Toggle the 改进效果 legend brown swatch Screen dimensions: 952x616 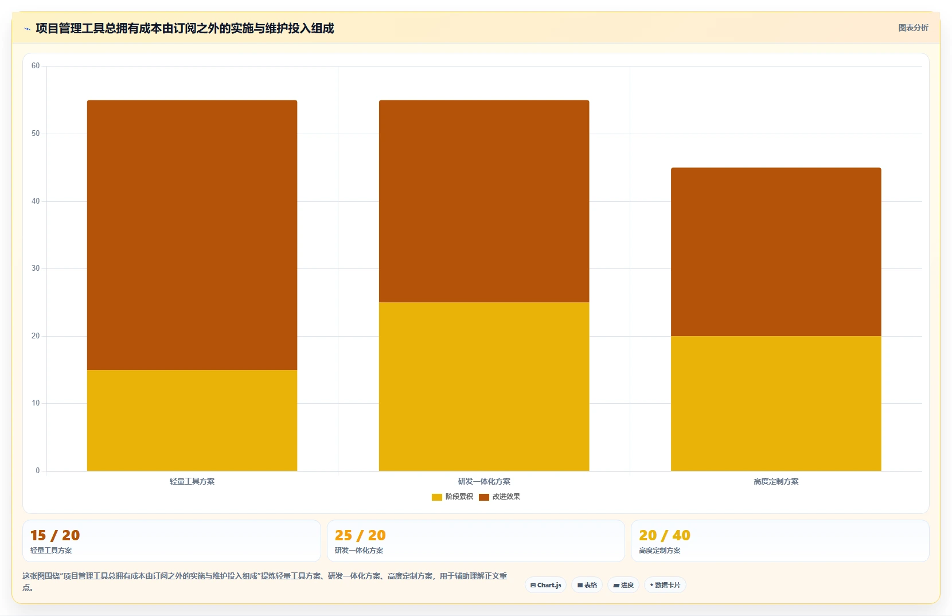pos(484,497)
